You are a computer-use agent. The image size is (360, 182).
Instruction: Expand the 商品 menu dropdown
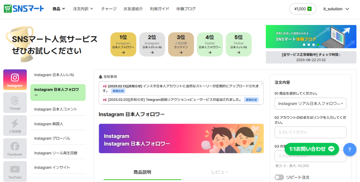pos(59,9)
